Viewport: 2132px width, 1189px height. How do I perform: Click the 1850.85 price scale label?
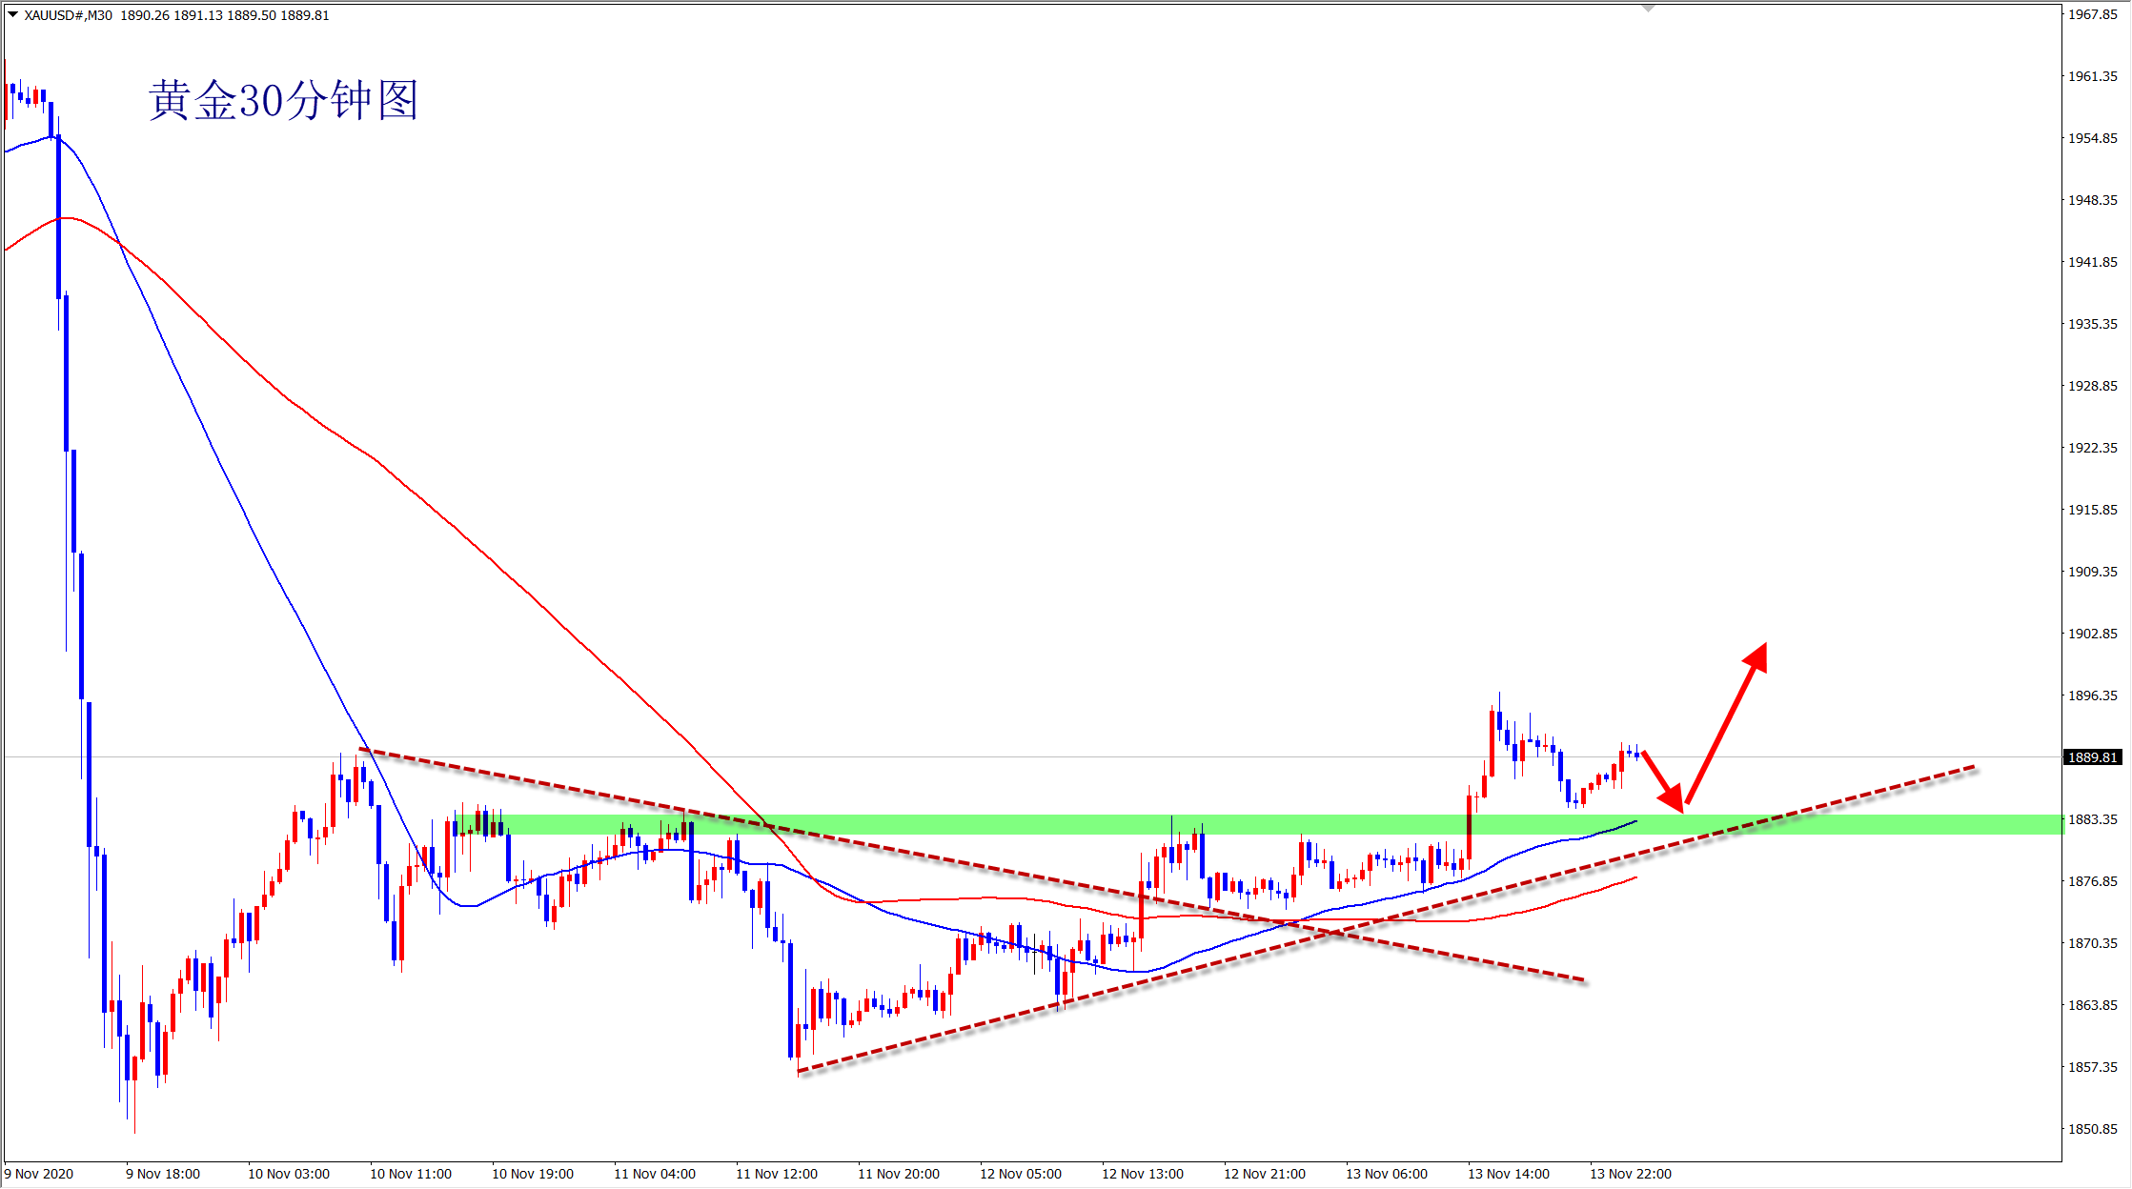(x=2092, y=1129)
